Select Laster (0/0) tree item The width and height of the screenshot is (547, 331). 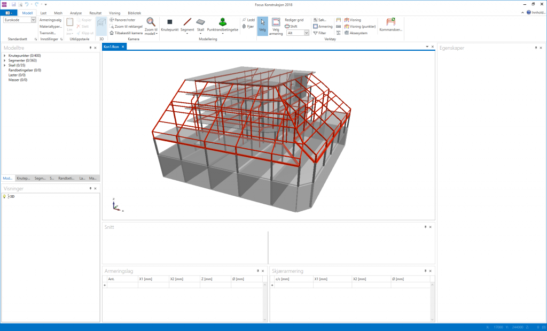[x=17, y=75]
